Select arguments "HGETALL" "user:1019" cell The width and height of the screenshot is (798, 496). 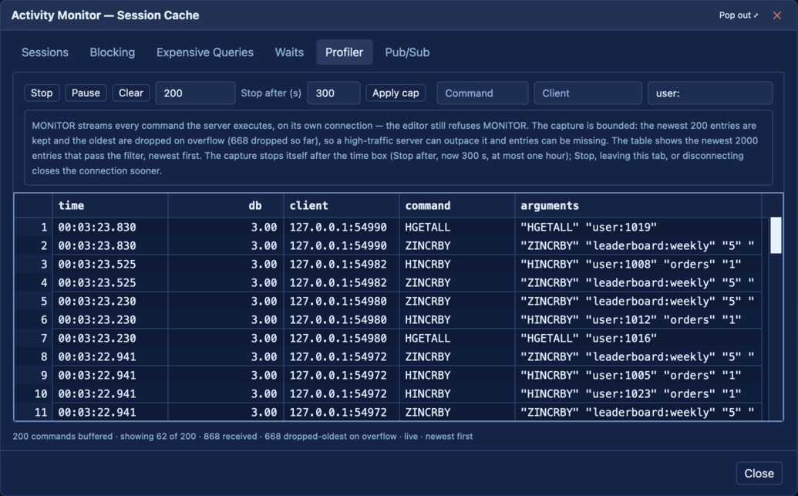click(x=638, y=227)
